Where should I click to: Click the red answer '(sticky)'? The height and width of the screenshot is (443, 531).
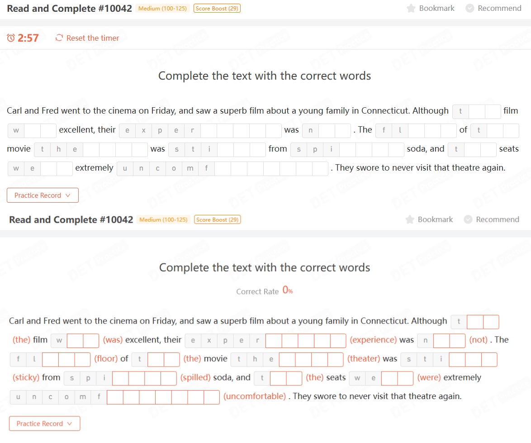coord(26,377)
